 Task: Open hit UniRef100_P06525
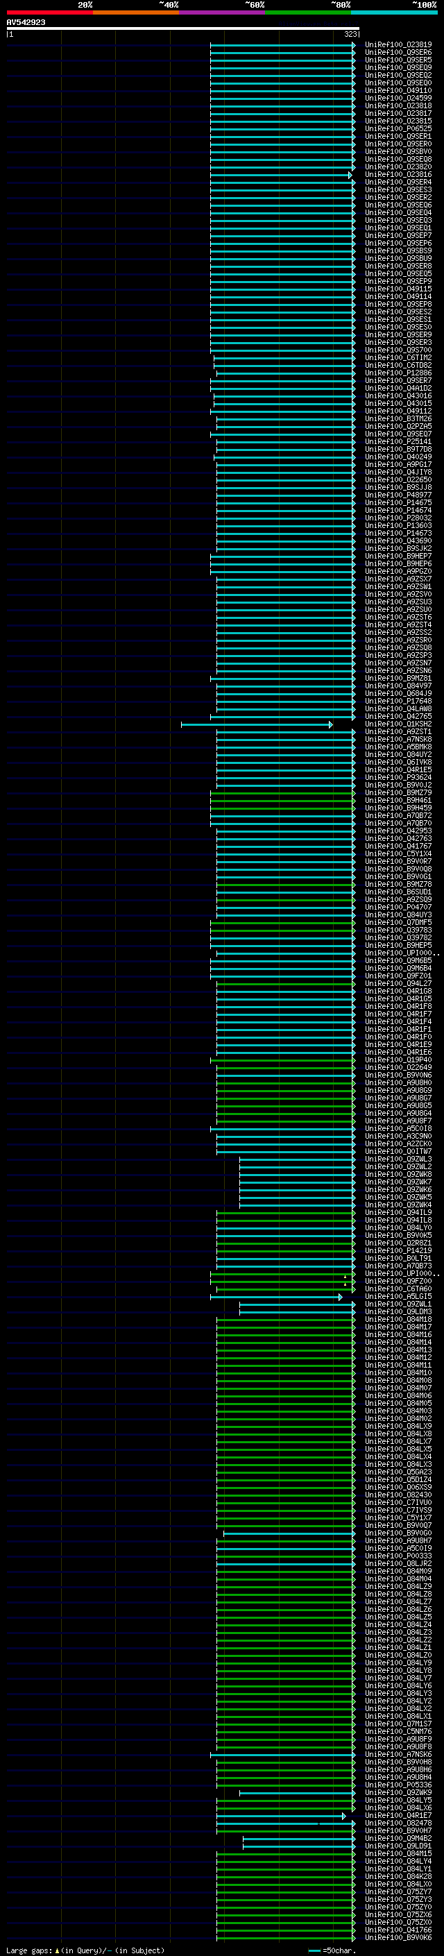point(398,128)
